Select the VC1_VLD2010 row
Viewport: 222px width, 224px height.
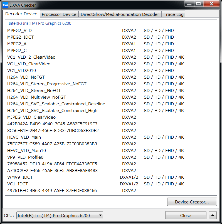tap(111, 70)
